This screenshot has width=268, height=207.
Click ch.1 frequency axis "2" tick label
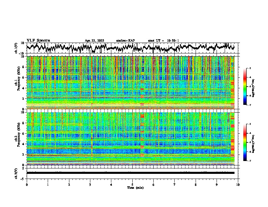click(23, 99)
